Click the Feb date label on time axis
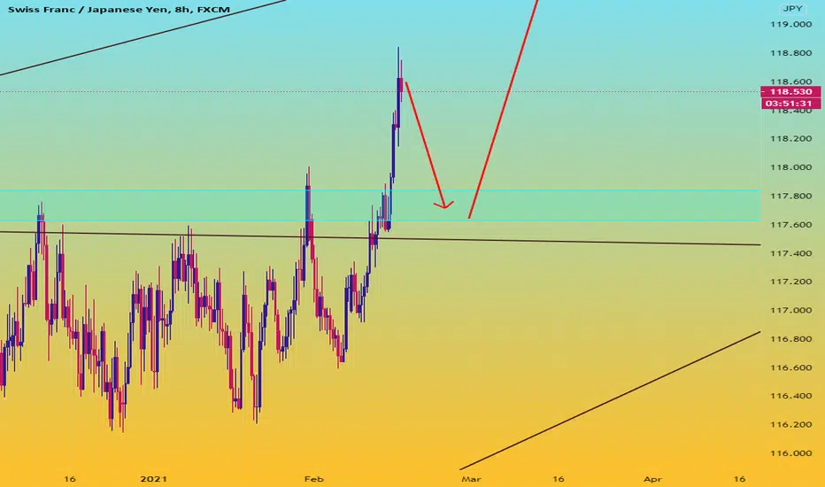 tap(314, 479)
